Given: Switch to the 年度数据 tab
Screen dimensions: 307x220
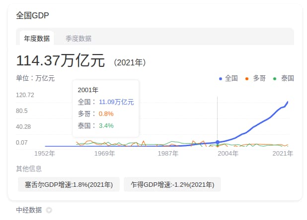Looking at the screenshot, I should point(37,38).
